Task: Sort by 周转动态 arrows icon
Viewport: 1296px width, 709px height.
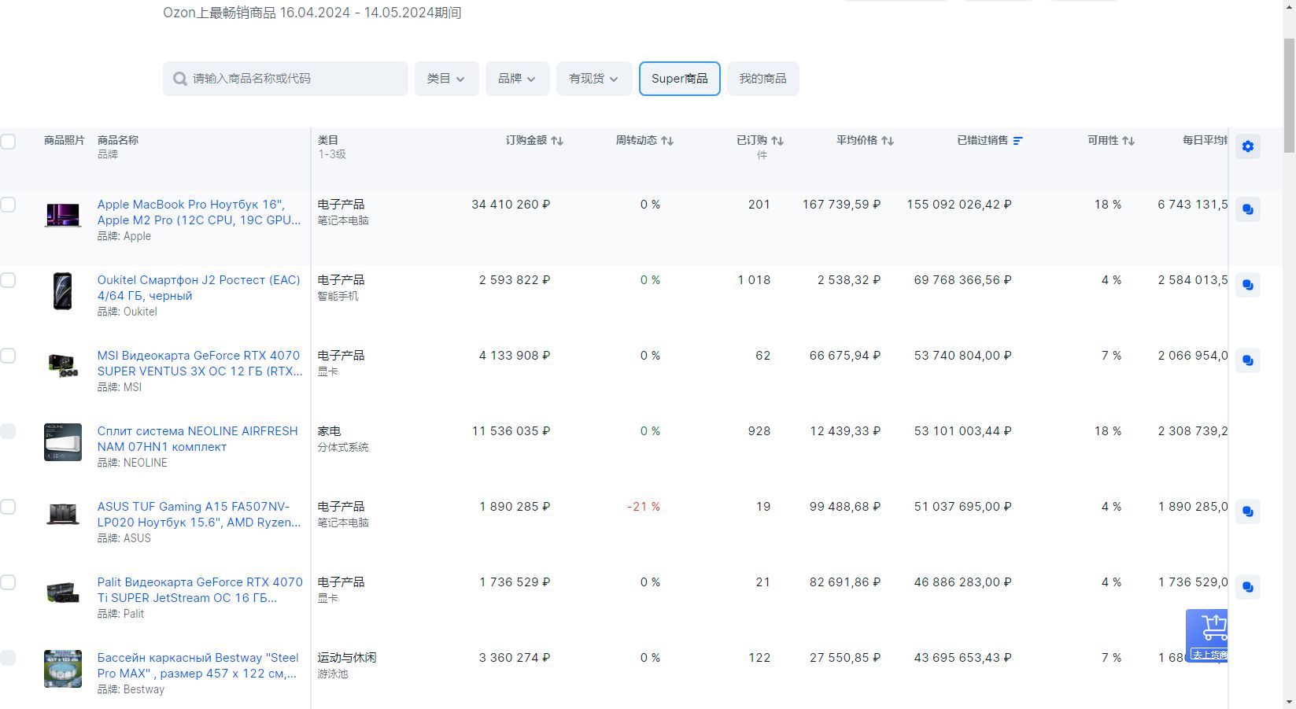Action: tap(667, 141)
